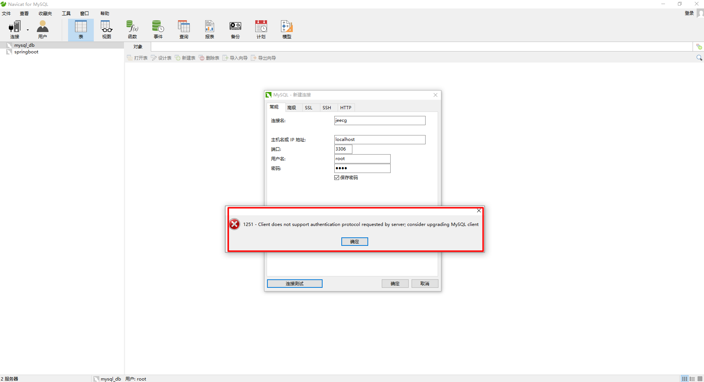The width and height of the screenshot is (704, 382).
Task: Click 导入向导 in object toolbar
Action: tap(235, 58)
